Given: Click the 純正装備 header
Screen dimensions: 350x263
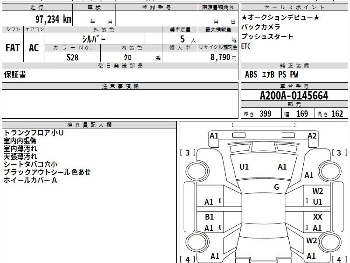Looking at the screenshot, I should [295, 66].
